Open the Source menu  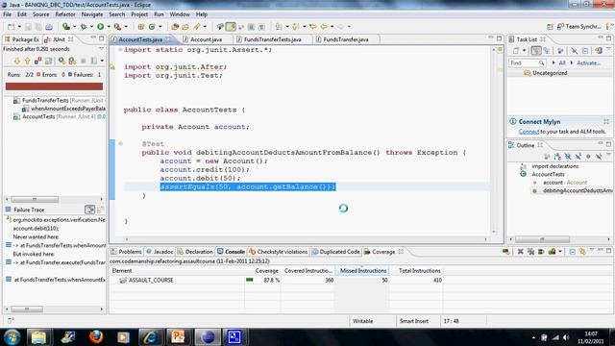click(x=40, y=14)
